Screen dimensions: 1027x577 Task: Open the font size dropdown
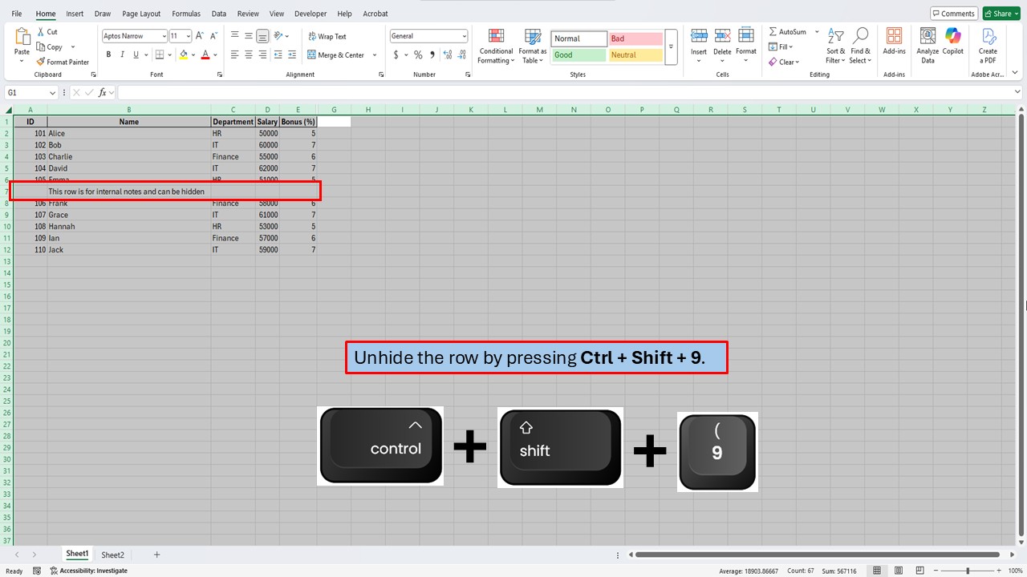click(187, 35)
